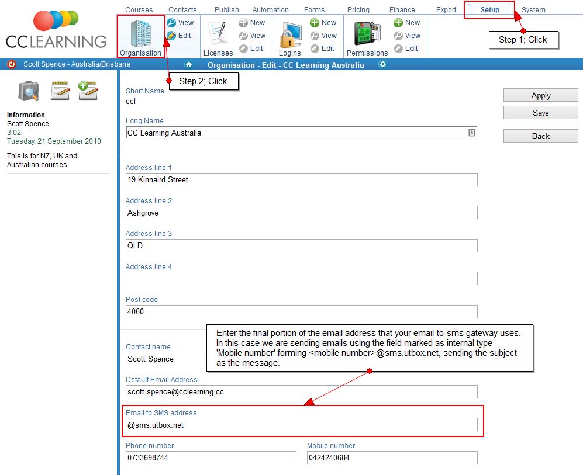The image size is (583, 475).
Task: Click View under Organisation
Action: pyautogui.click(x=180, y=23)
